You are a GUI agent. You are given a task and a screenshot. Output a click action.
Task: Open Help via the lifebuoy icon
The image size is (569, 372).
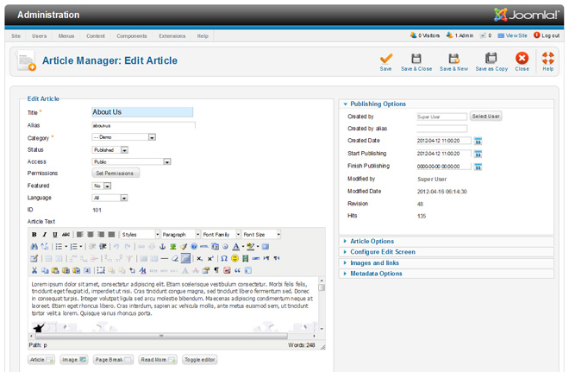(x=547, y=60)
